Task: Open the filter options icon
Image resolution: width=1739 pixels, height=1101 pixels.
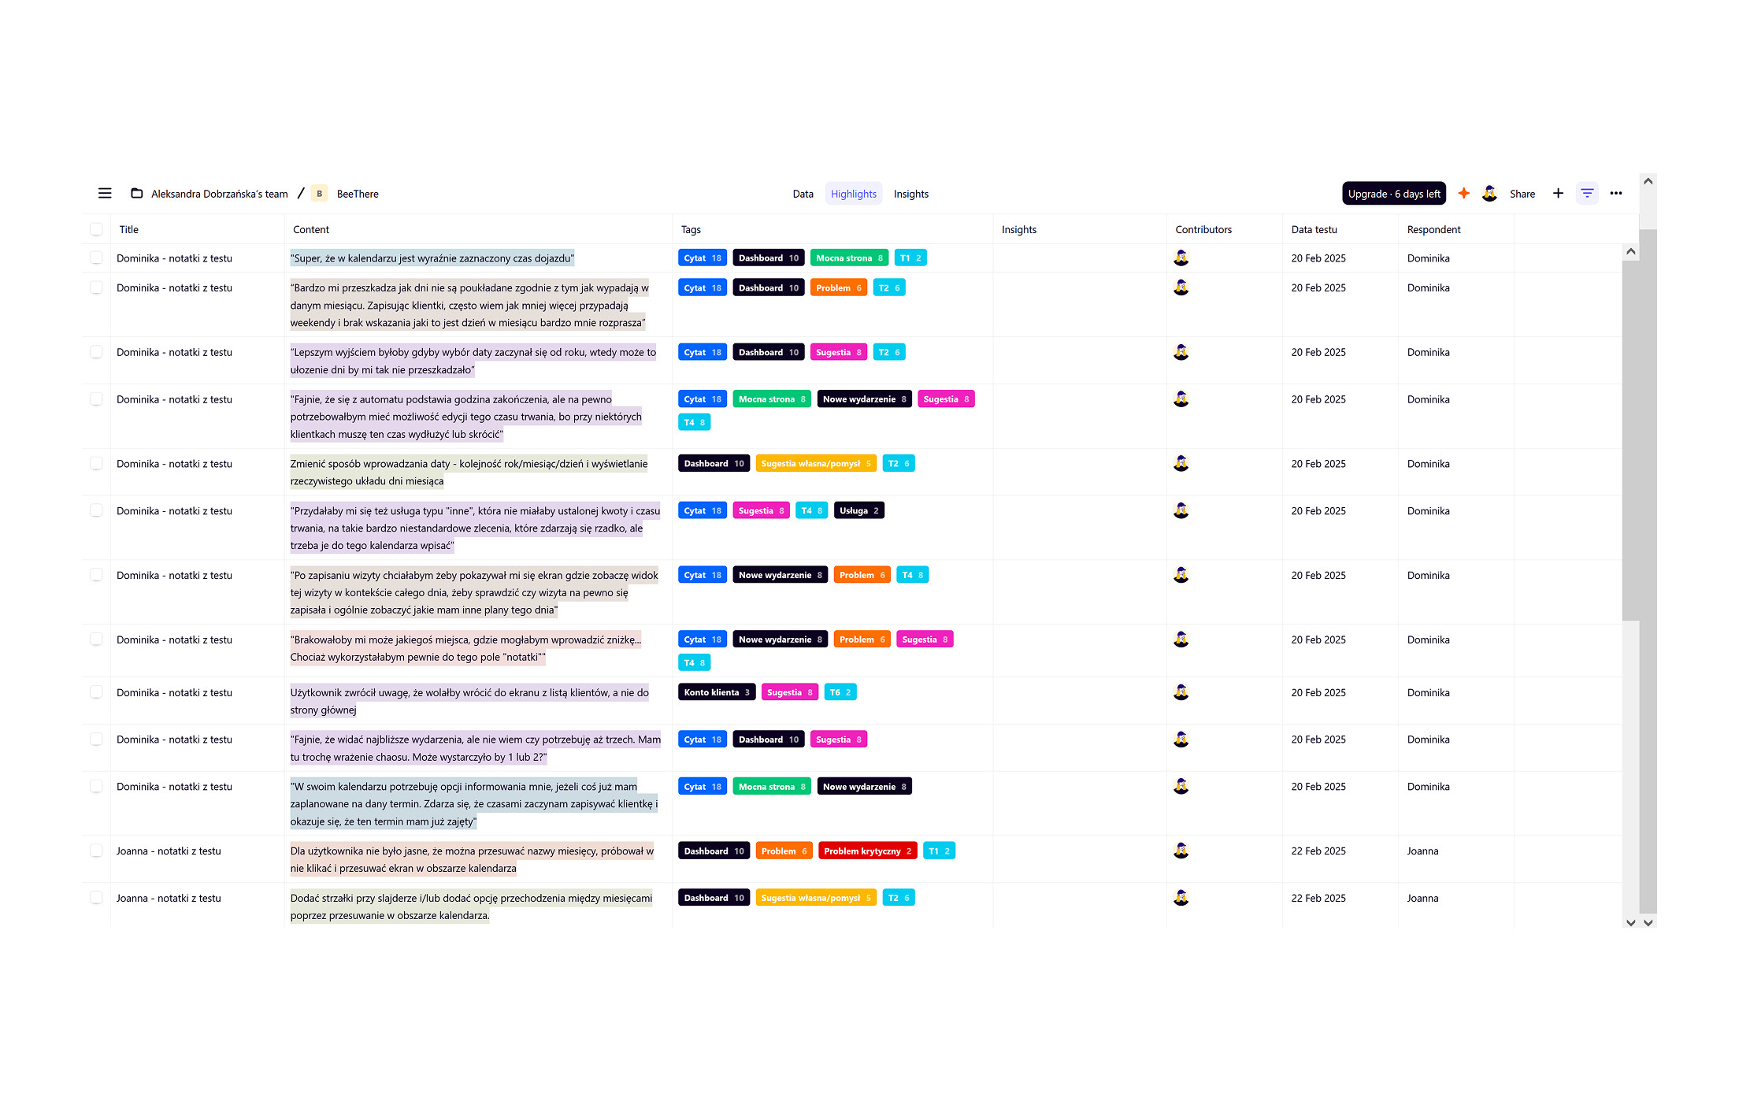Action: [1587, 194]
